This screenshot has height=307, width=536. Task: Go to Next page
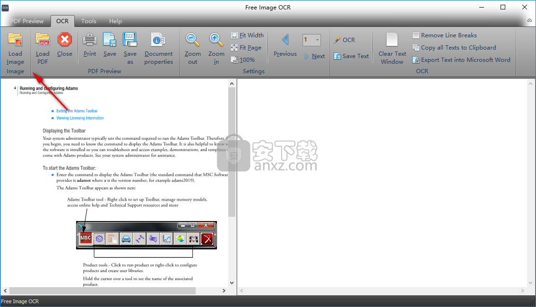[314, 56]
